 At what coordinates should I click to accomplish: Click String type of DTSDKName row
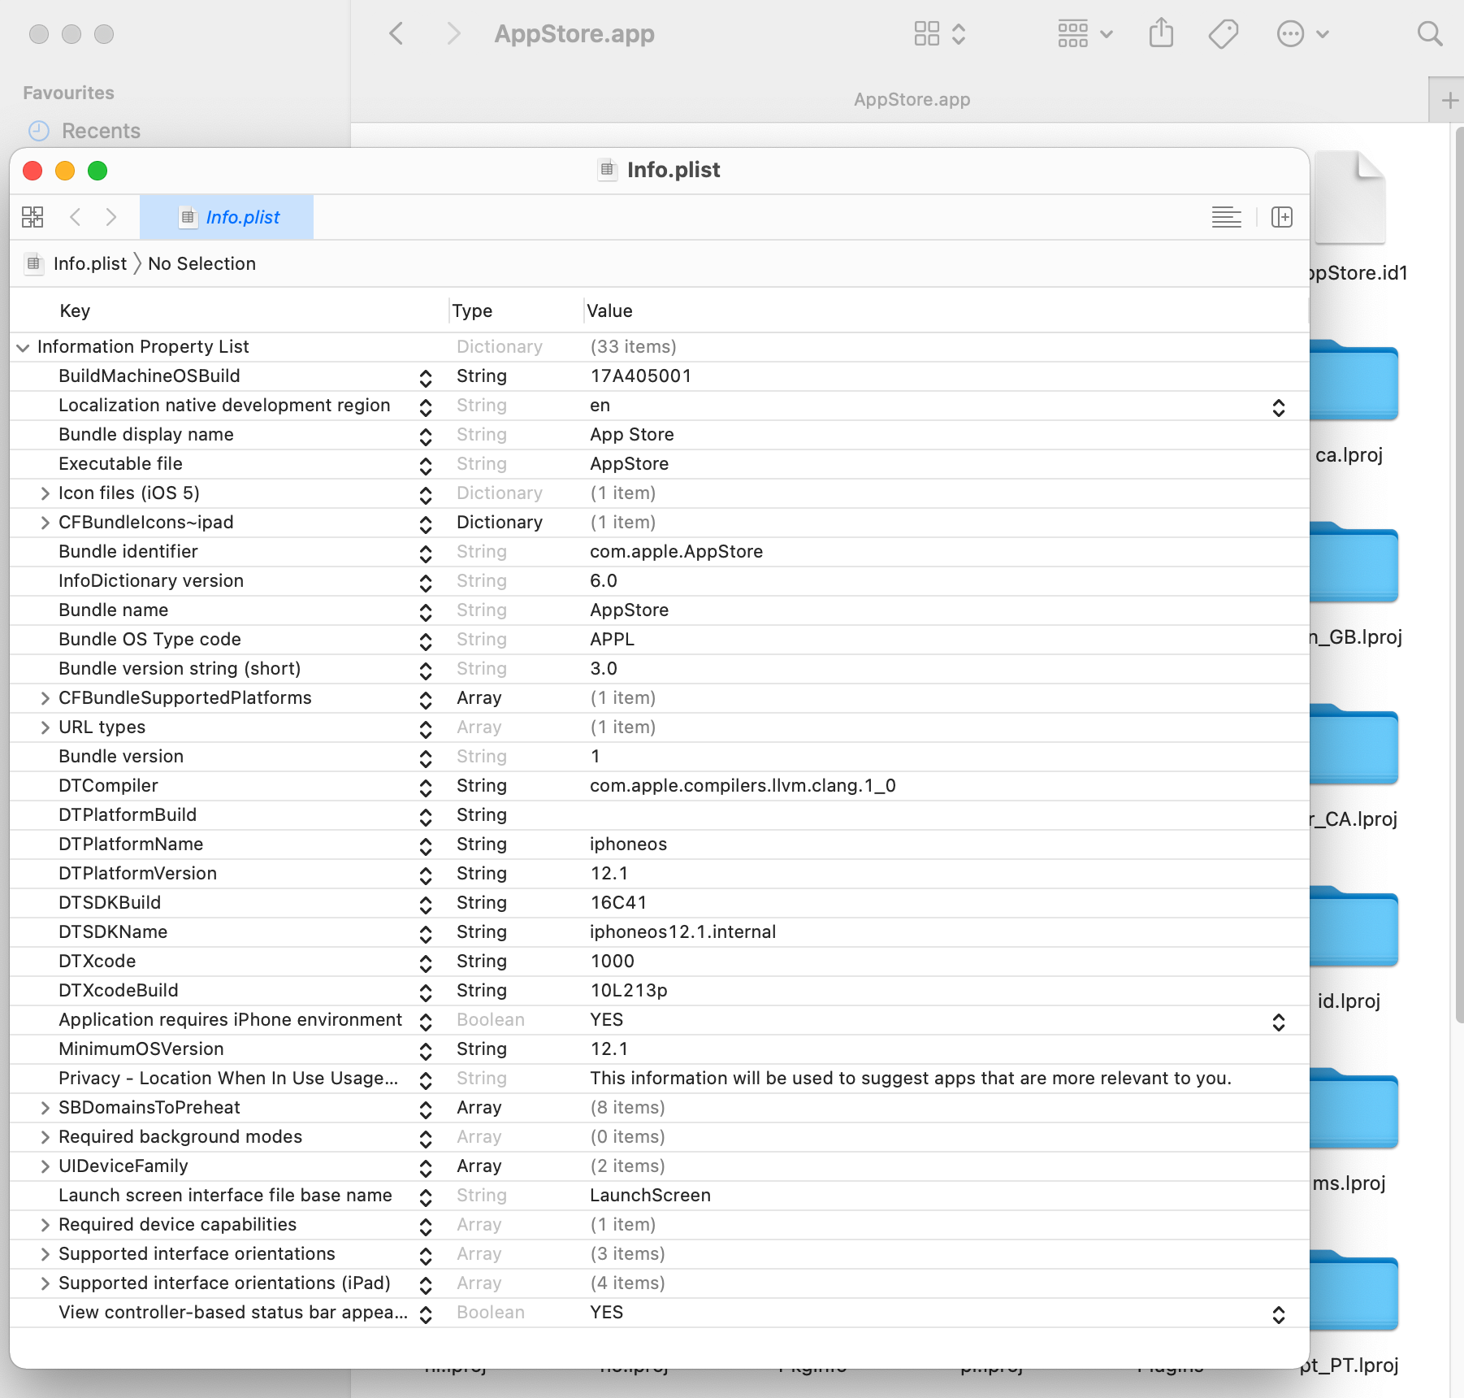coord(481,932)
